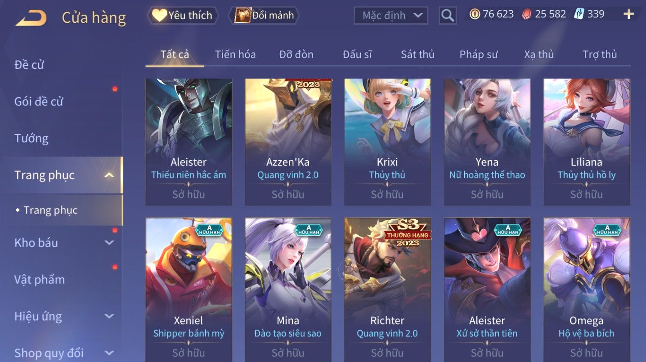The image size is (646, 362).
Task: Switch to the Pháp sư tab
Action: pos(479,54)
